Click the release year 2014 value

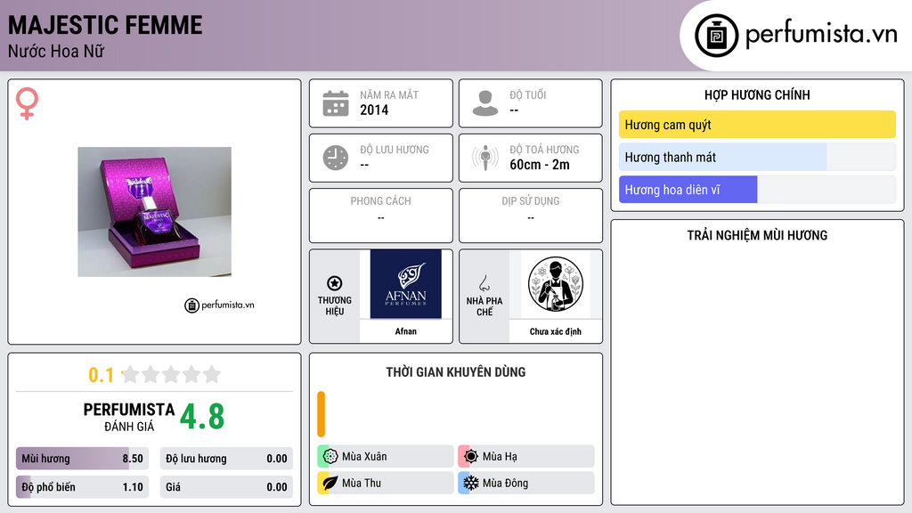(x=374, y=110)
